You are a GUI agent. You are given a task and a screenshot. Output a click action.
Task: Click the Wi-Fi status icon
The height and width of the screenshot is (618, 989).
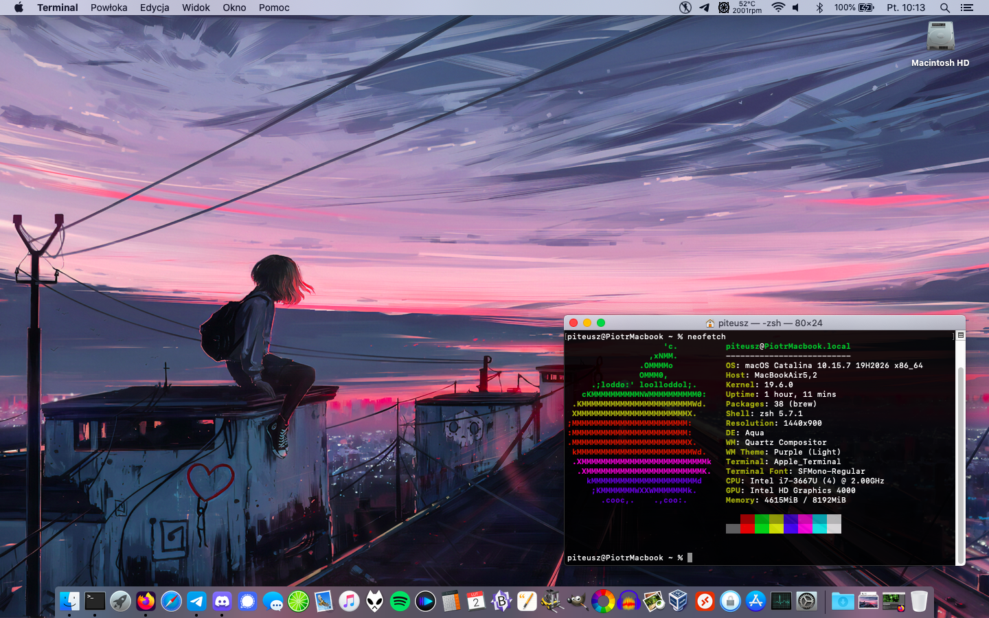pos(777,8)
